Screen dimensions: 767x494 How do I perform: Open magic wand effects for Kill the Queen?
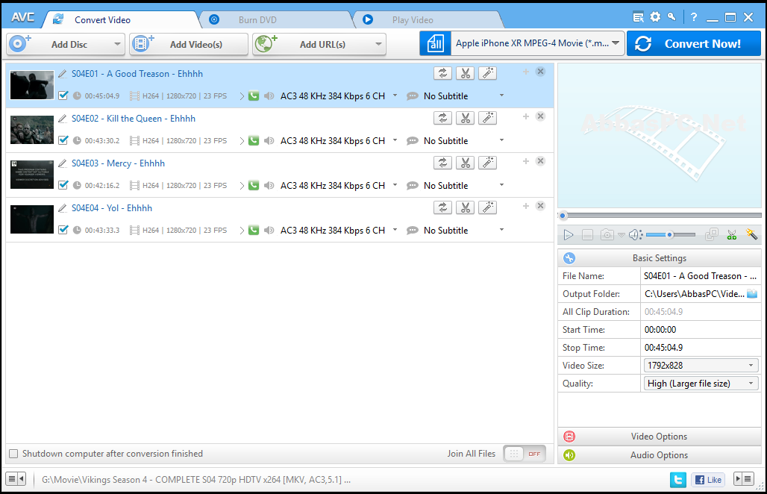[488, 119]
